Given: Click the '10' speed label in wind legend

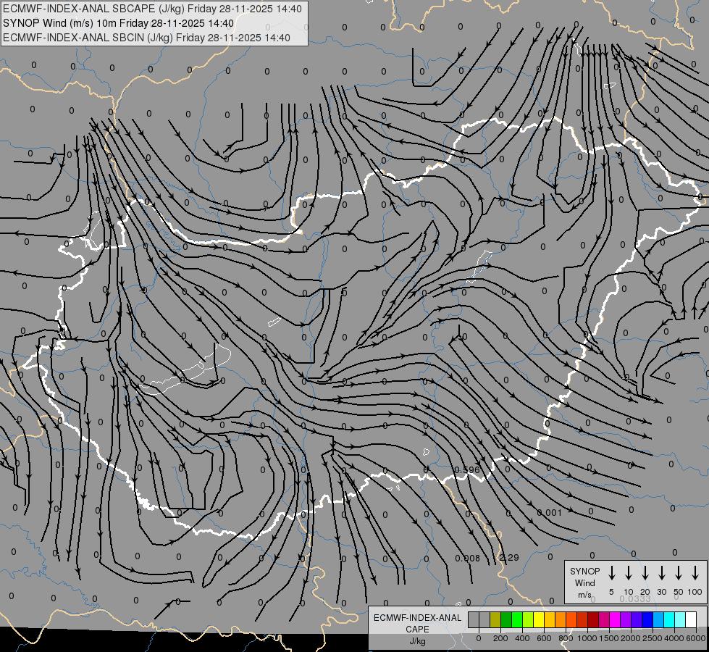Looking at the screenshot, I should point(629,592).
